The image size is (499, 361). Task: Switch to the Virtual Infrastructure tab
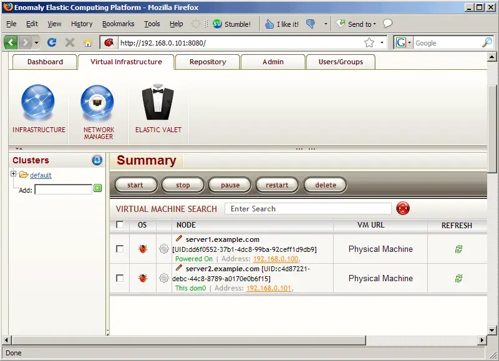tap(126, 62)
